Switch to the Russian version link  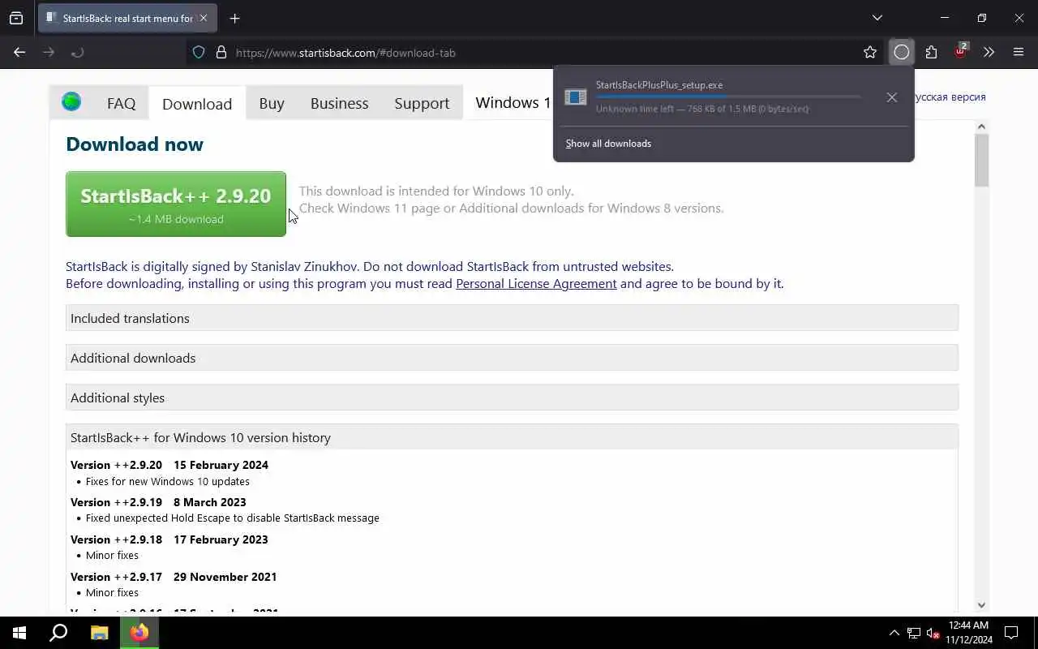pyautogui.click(x=950, y=97)
